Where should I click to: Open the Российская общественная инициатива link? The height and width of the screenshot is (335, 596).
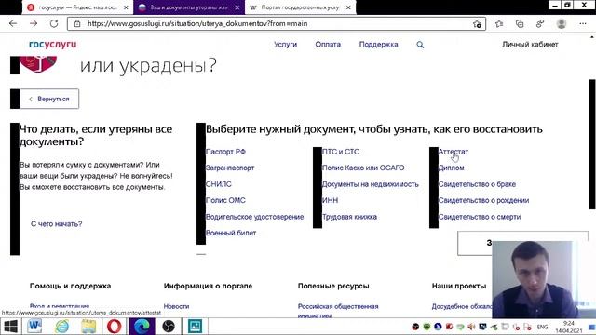tap(338, 311)
